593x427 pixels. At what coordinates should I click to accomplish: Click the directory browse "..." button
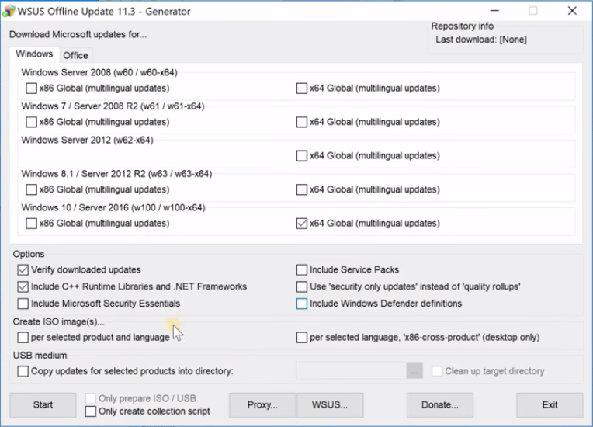pos(414,370)
